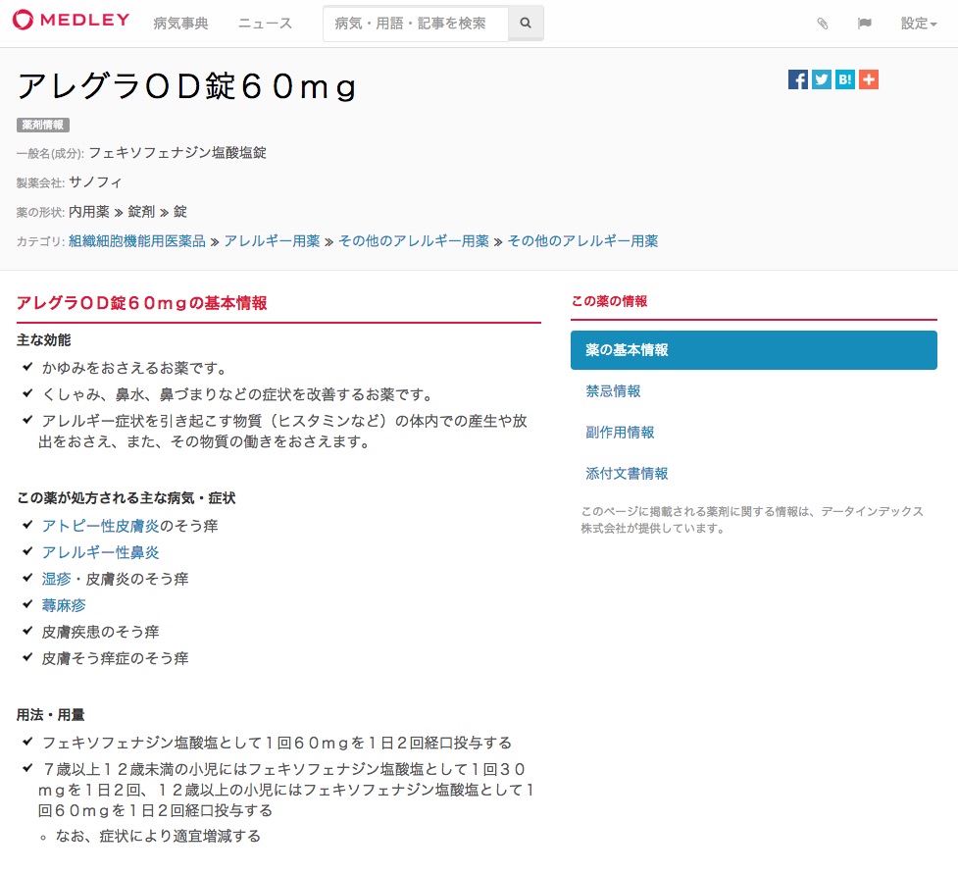Click the 皮膚疾患のそう痒 list item
Viewport: 958px width, 874px height.
100,632
